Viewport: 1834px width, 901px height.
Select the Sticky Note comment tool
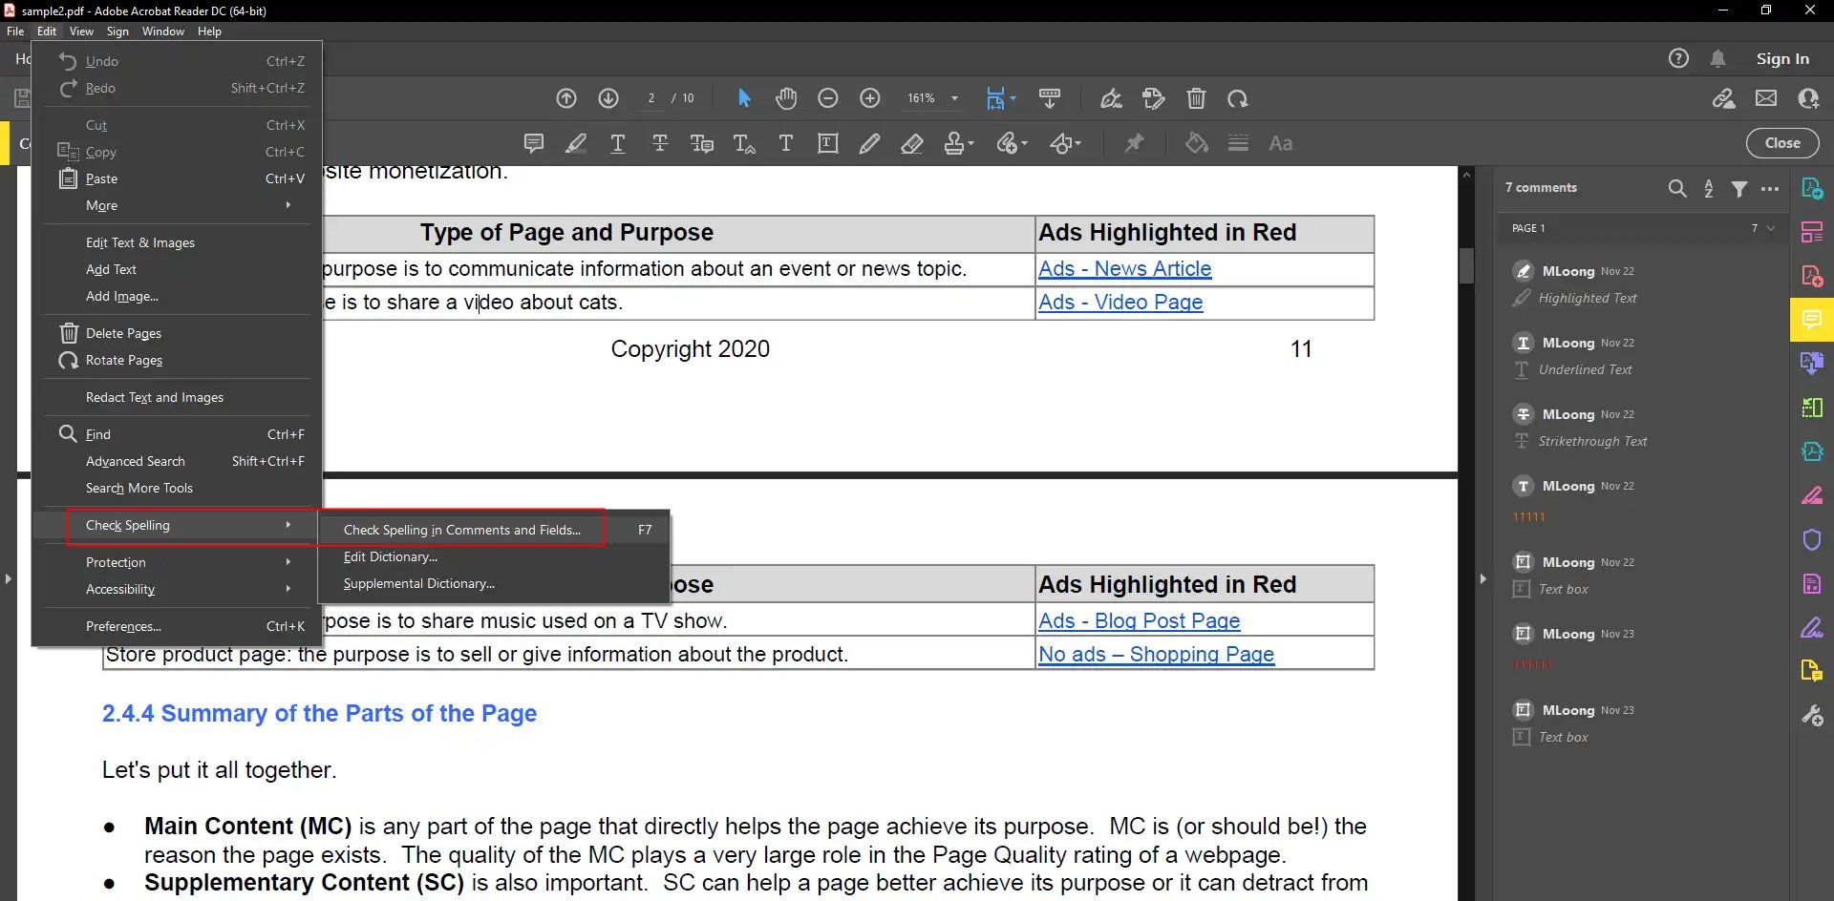533,143
